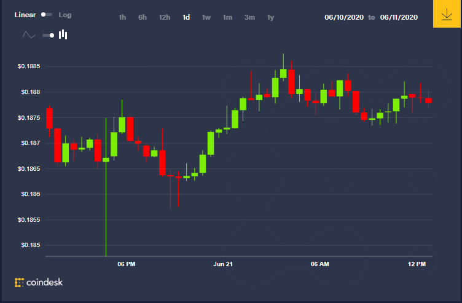Click the 12 PM time axis label
Image resolution: width=462 pixels, height=303 pixels.
tap(417, 264)
